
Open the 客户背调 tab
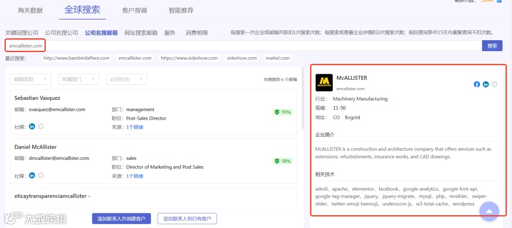point(134,10)
